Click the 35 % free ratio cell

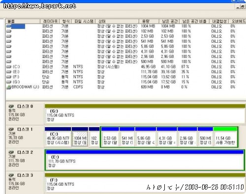point(185,72)
